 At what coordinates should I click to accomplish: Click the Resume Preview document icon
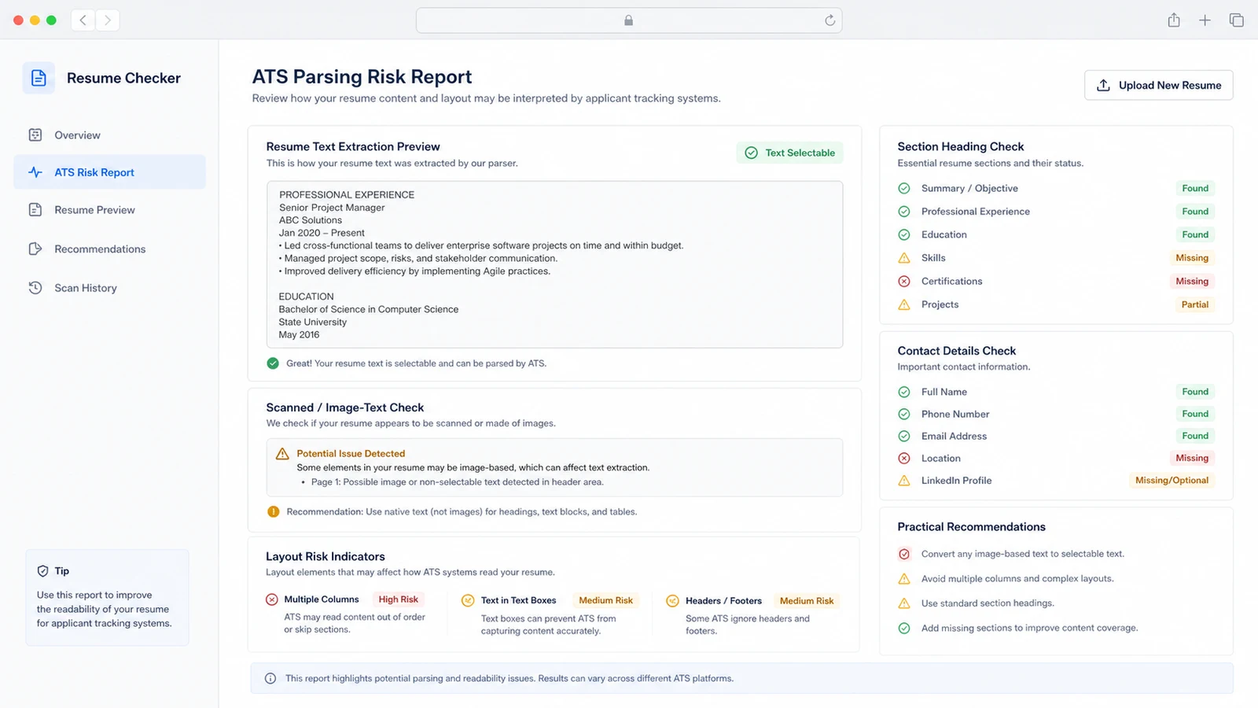35,210
